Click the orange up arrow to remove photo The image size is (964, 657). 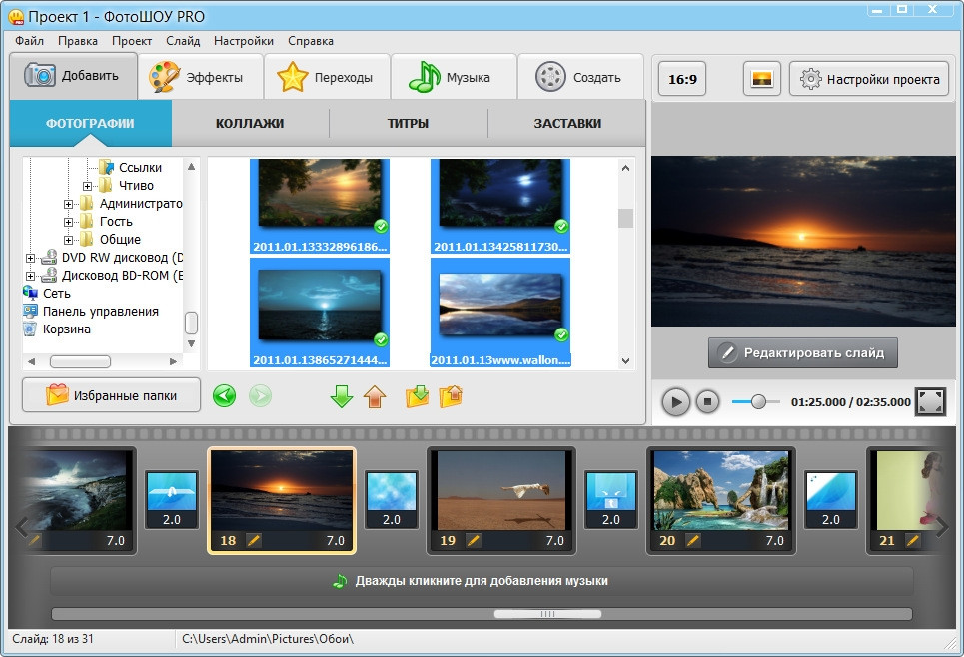click(375, 396)
